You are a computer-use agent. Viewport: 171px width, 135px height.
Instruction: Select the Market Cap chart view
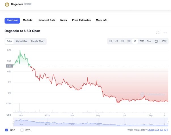point(22,41)
